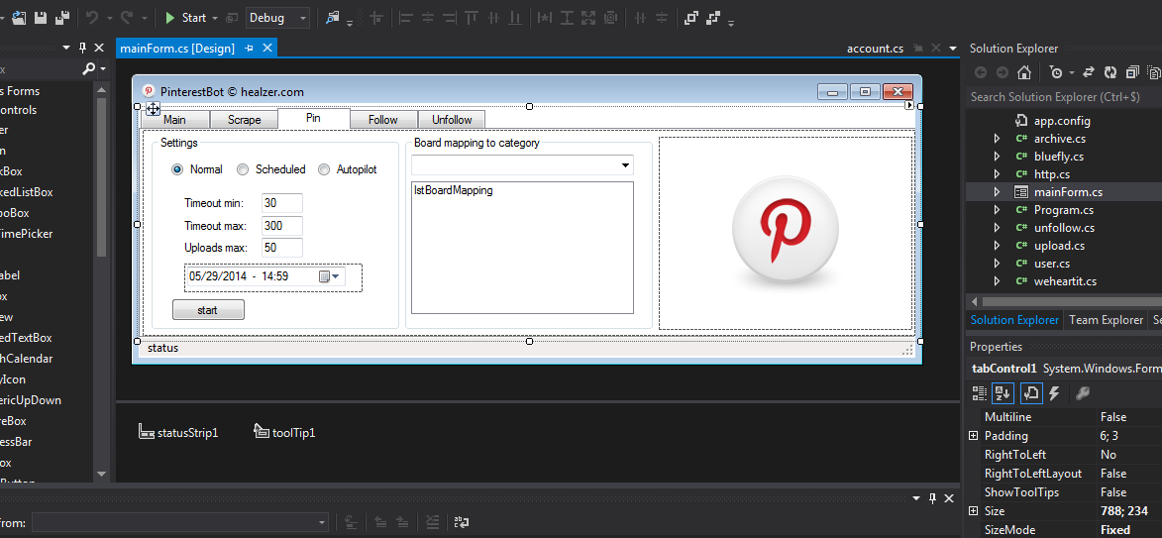Click Sync with Active Document icon
The image size is (1162, 538).
1089,72
